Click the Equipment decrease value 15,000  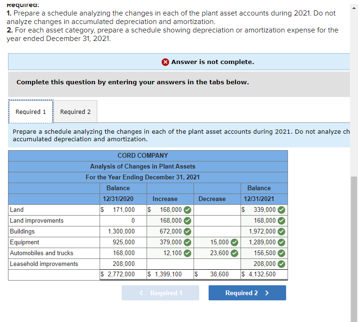click(x=219, y=242)
